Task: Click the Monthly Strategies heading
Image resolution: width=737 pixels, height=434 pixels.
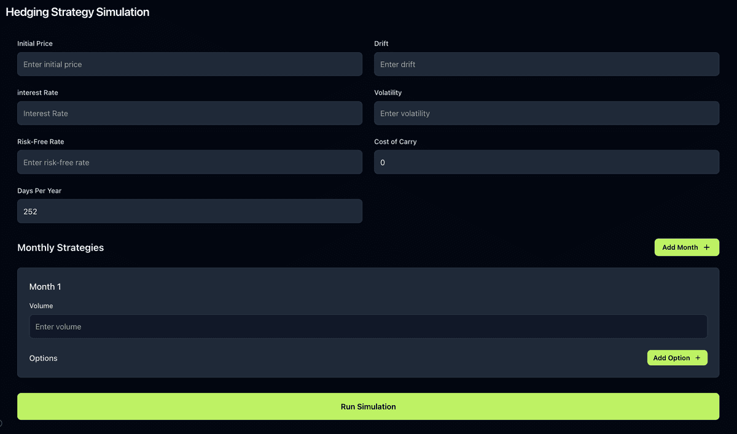Action: coord(60,247)
